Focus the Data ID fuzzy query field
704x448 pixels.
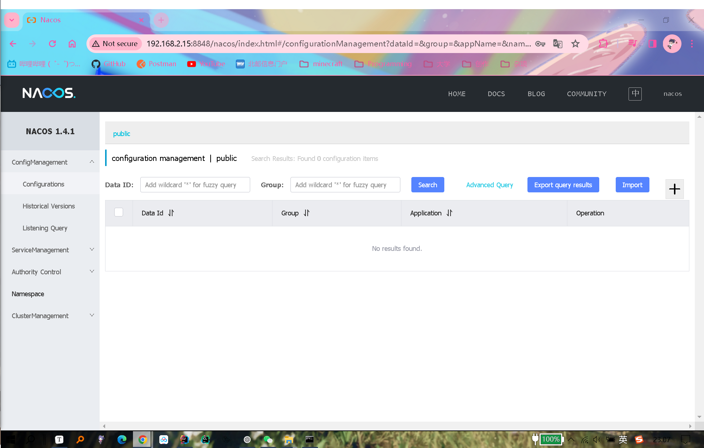[195, 185]
